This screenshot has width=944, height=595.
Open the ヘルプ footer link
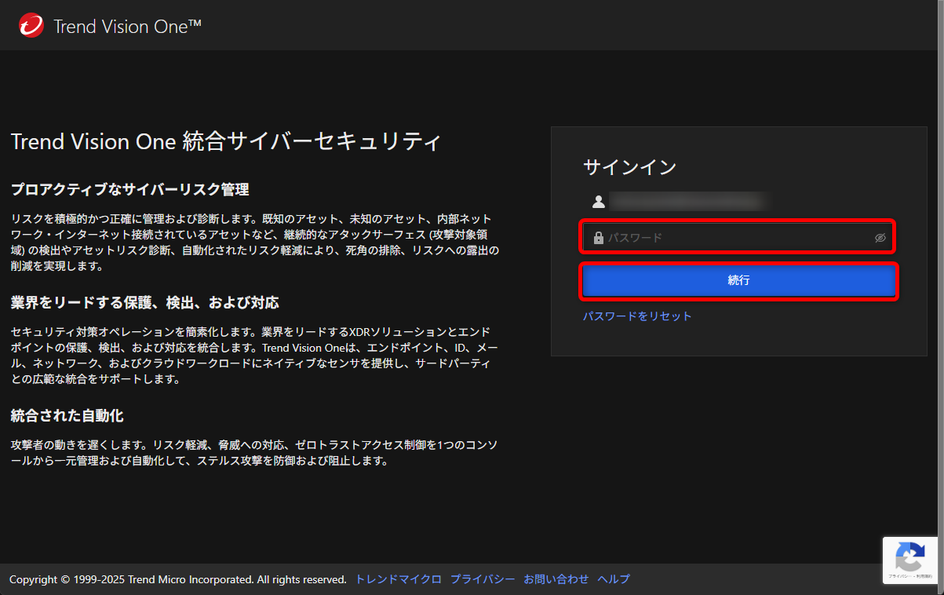(613, 579)
